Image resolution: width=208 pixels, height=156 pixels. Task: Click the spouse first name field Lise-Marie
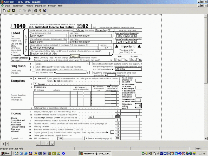[49, 42]
